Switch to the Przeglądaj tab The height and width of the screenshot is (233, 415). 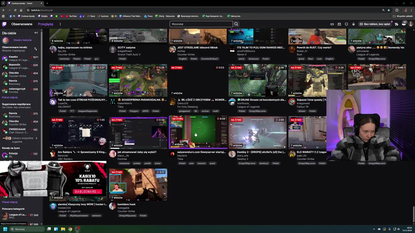[45, 24]
